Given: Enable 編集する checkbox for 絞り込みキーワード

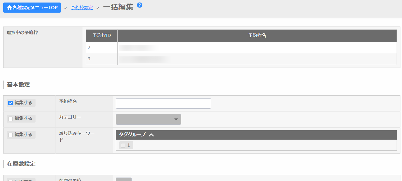Looking at the screenshot, I should click(x=10, y=135).
